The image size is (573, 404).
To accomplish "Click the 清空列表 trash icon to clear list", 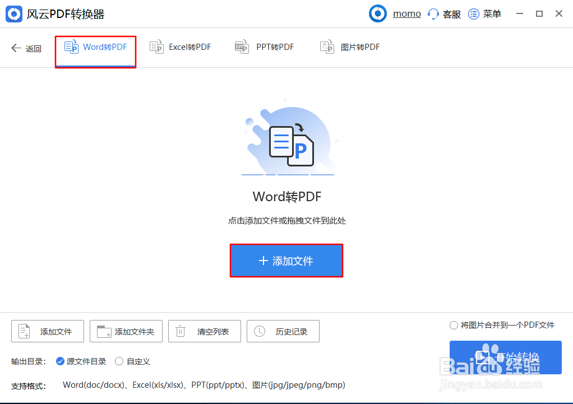I will click(181, 331).
